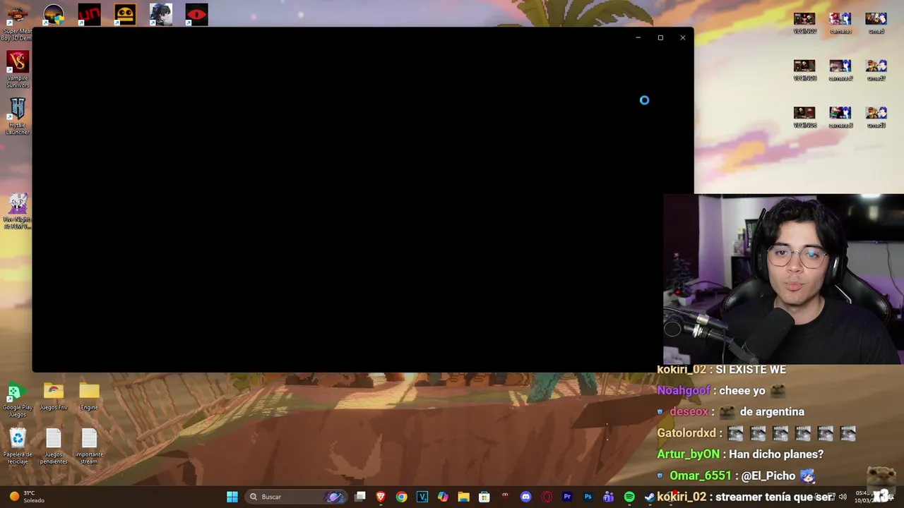Open Task View in taskbar

tap(360, 497)
